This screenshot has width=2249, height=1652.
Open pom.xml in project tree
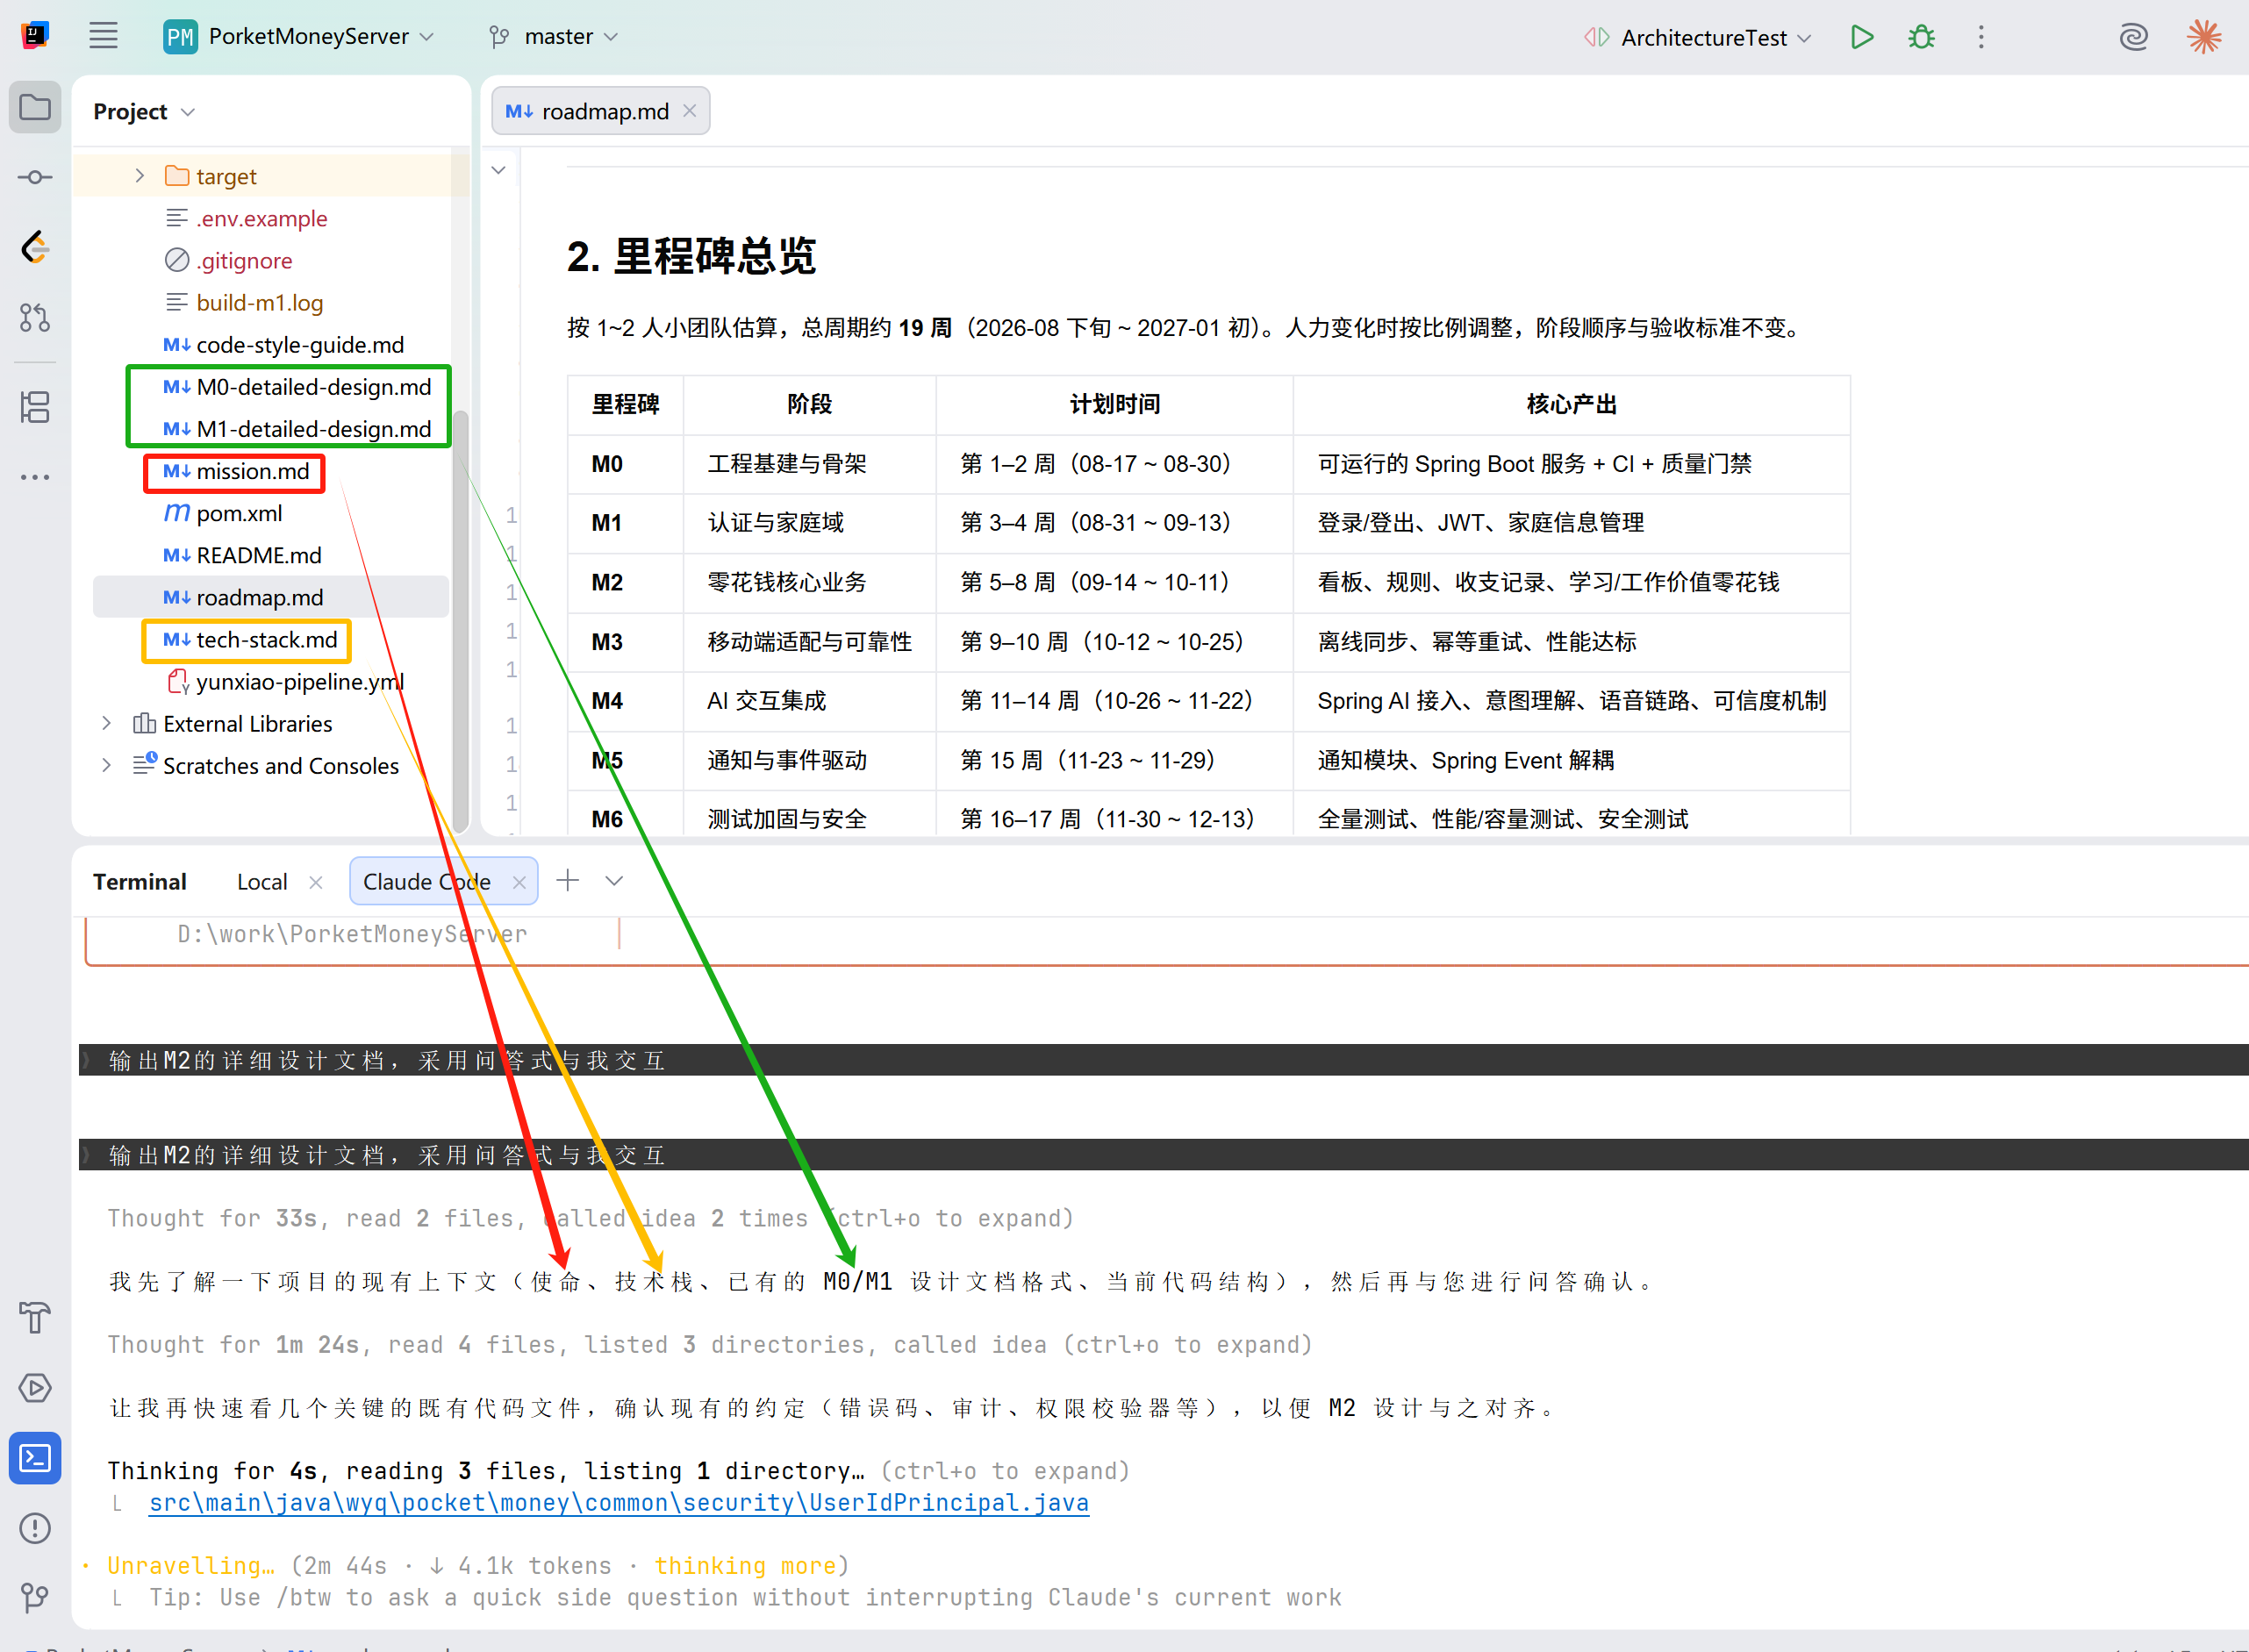coord(240,513)
